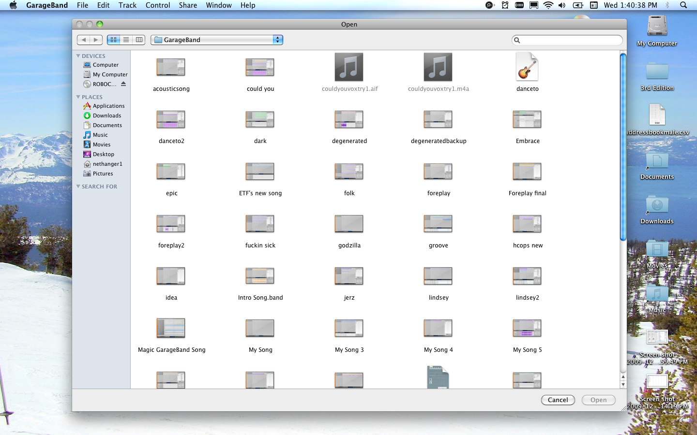Image resolution: width=697 pixels, height=435 pixels.
Task: Click the file list vertical scrollbar
Action: coord(623,146)
